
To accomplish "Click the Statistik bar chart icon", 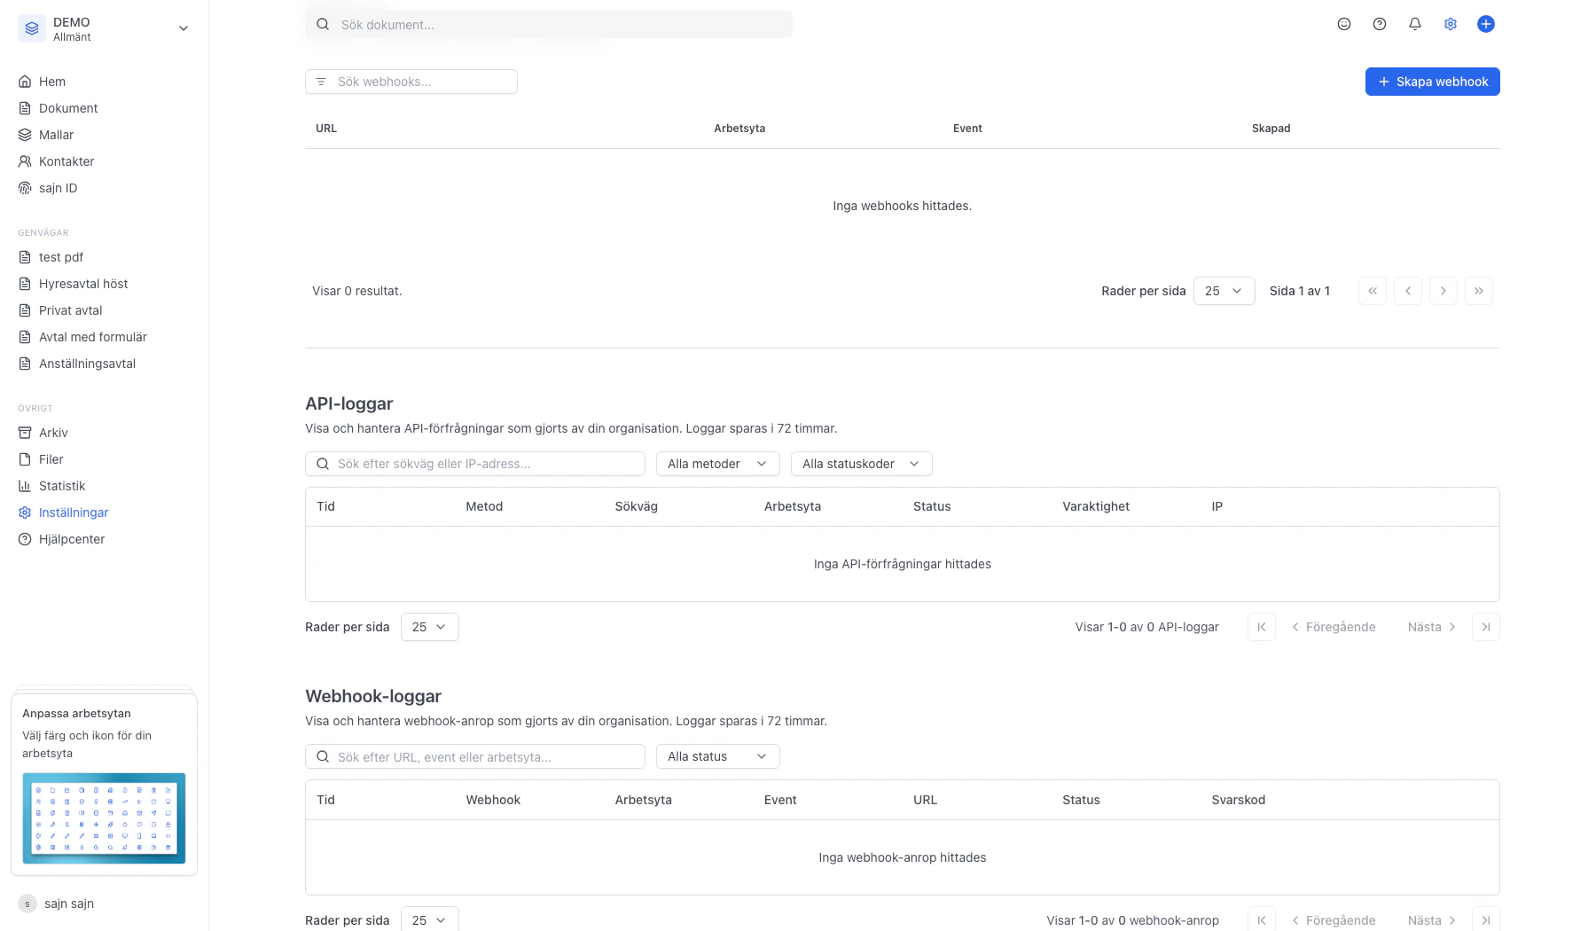I will click(x=25, y=486).
